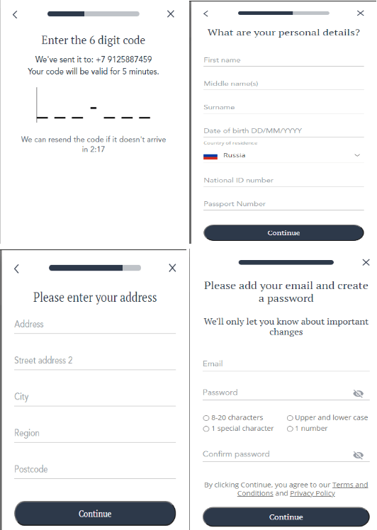
Task: Open the Terms and Conditions link
Action: pyautogui.click(x=303, y=489)
